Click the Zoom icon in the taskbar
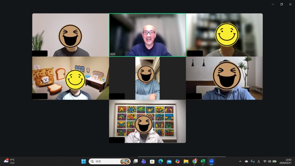Viewport: 295px width, 166px height. pos(211,161)
